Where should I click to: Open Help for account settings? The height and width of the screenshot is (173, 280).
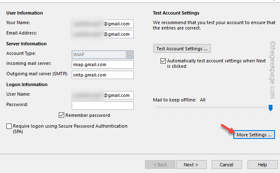point(262,165)
